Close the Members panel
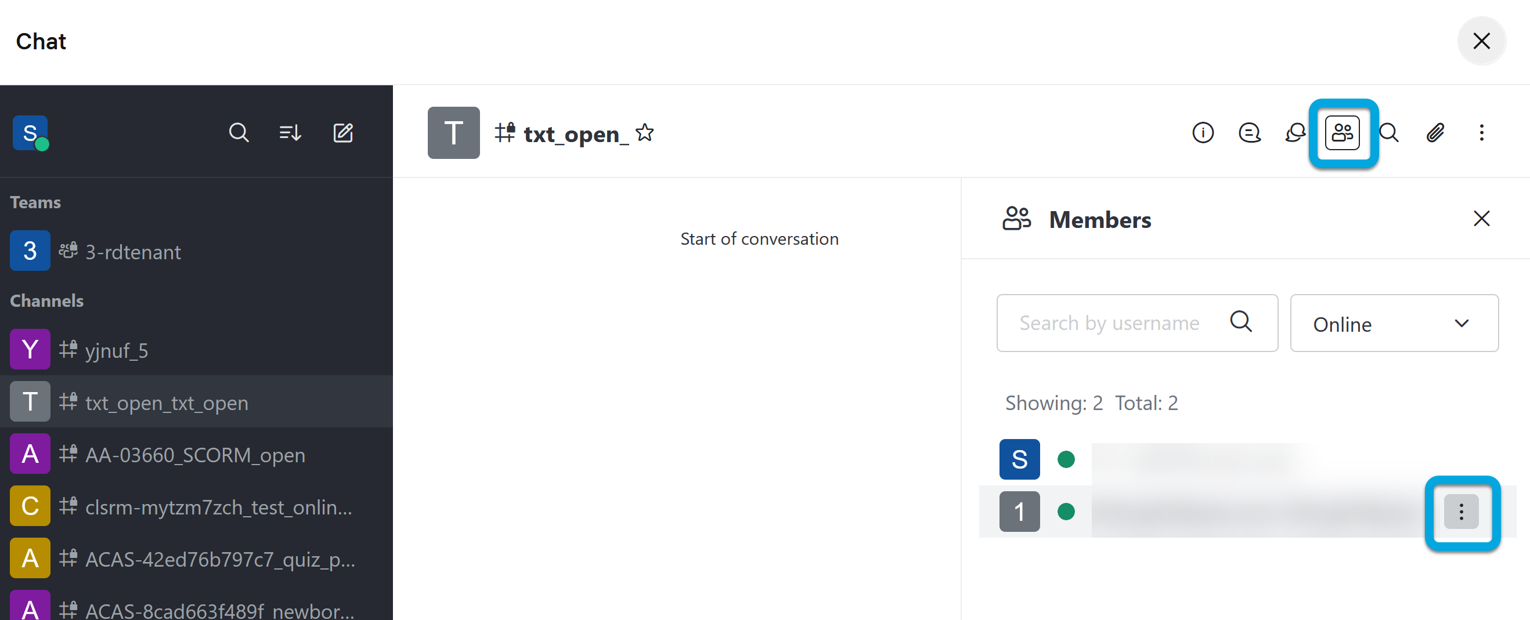Image resolution: width=1530 pixels, height=620 pixels. (x=1481, y=219)
